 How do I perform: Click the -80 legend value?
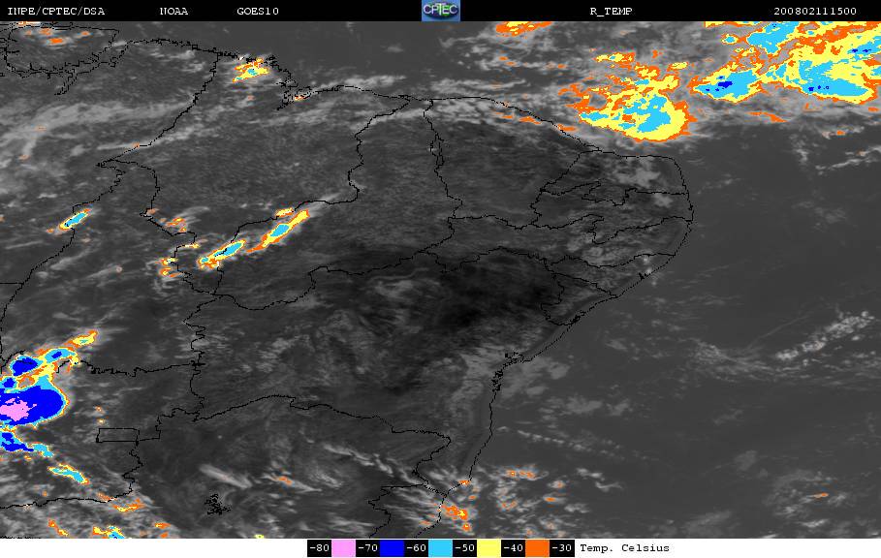[x=319, y=548]
